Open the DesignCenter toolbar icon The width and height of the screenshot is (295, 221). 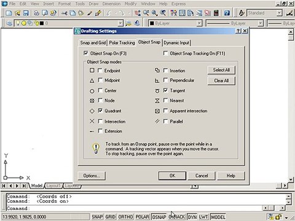click(182, 13)
